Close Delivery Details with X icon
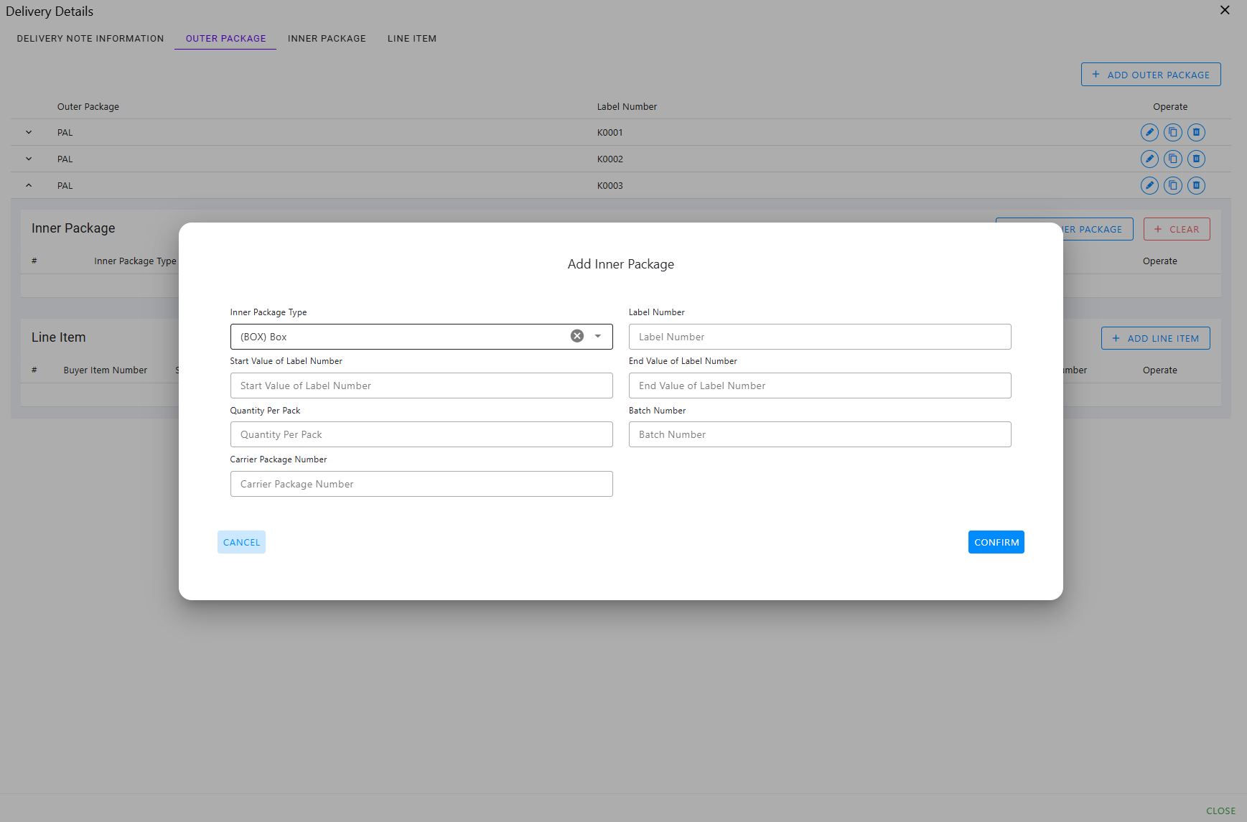 click(1225, 10)
